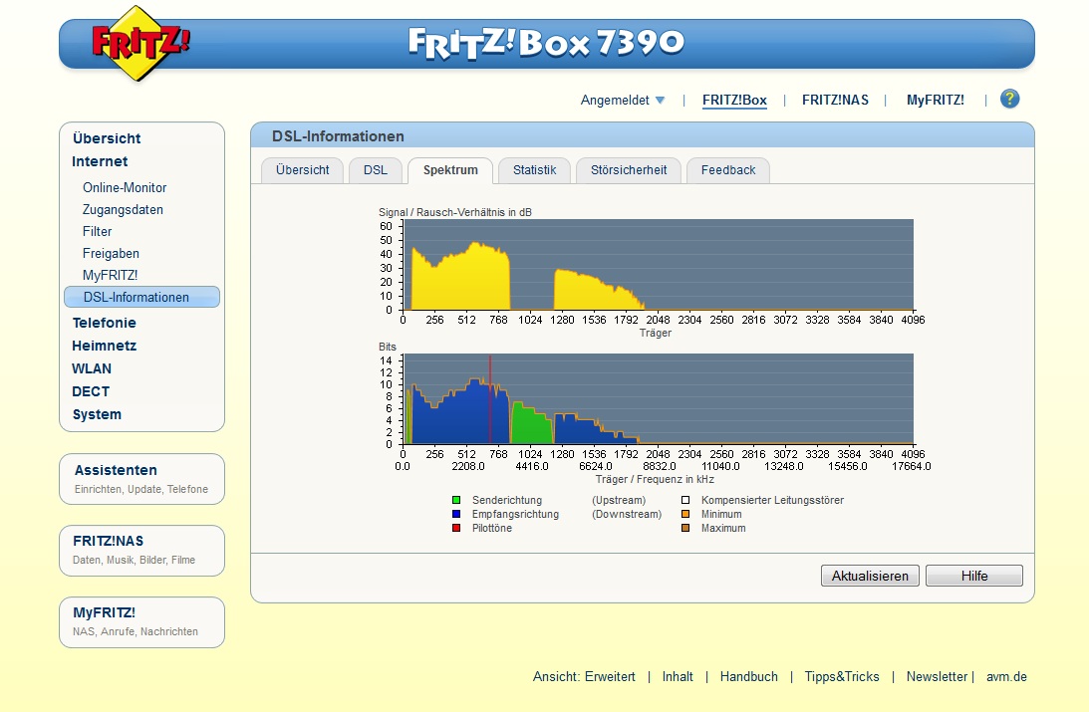This screenshot has height=712, width=1089.
Task: Click the green Senderichtung legend swatch
Action: 456,500
